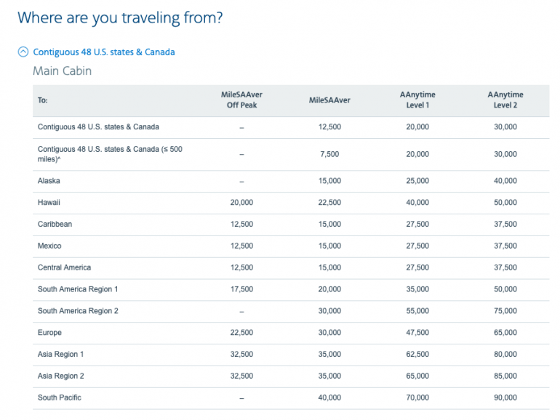Click the "To:" column header
Image resolution: width=560 pixels, height=420 pixels.
coord(42,100)
